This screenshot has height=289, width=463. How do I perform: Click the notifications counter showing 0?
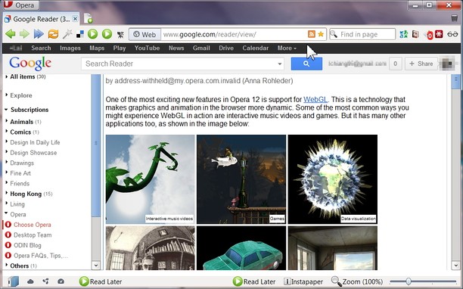tap(395, 64)
